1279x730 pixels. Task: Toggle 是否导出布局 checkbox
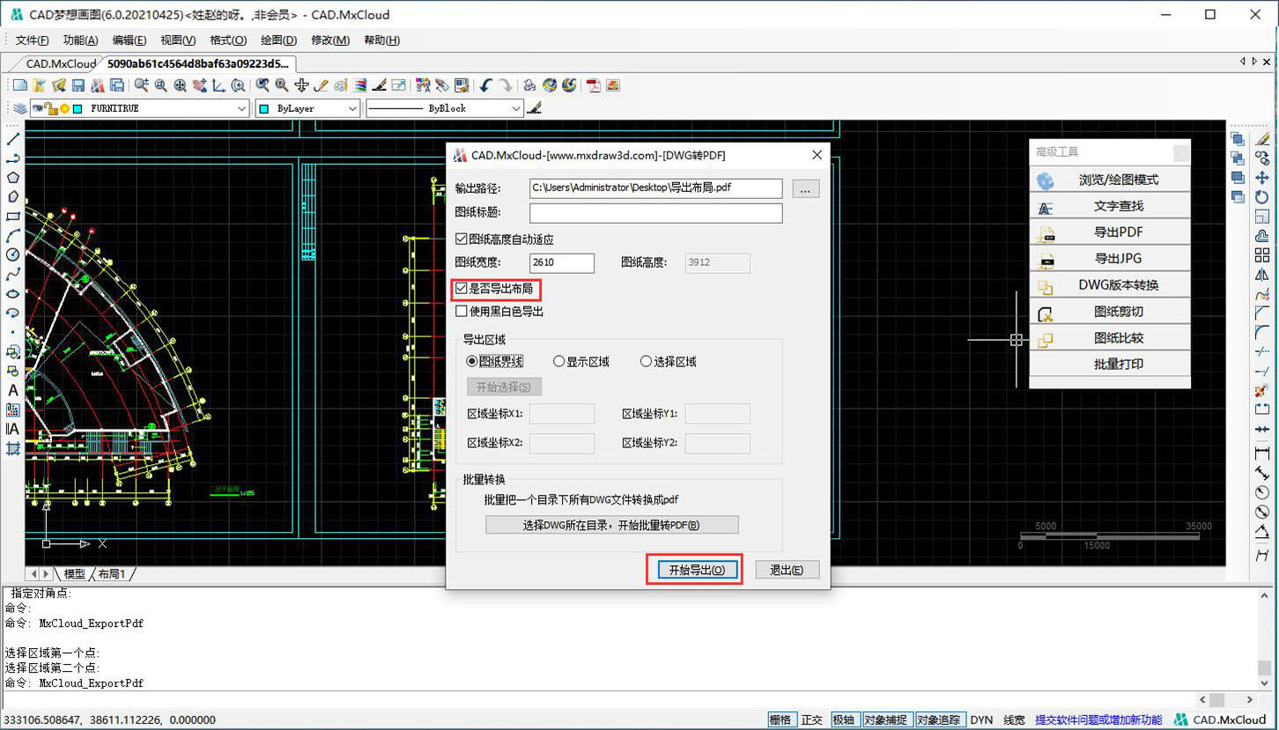461,288
